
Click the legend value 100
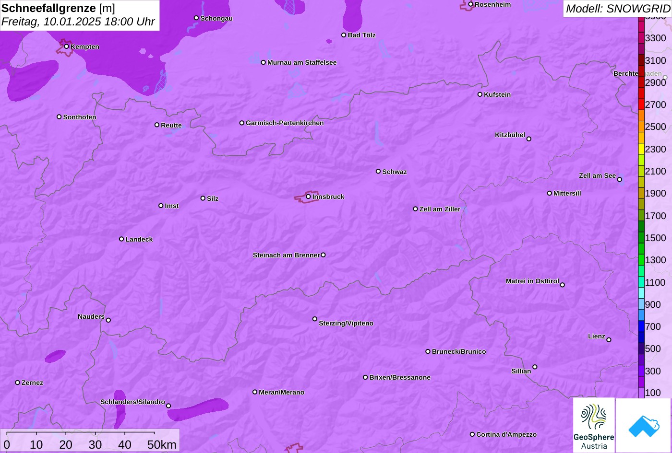coord(653,393)
